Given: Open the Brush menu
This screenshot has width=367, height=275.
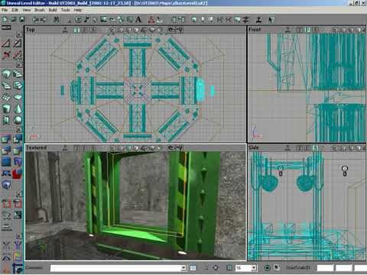Looking at the screenshot, I should [x=40, y=10].
